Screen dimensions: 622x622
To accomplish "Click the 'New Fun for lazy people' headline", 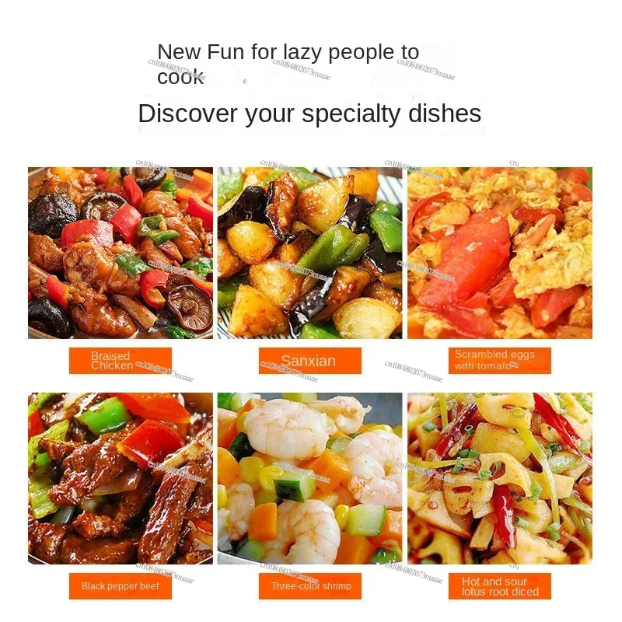I will pos(288,64).
